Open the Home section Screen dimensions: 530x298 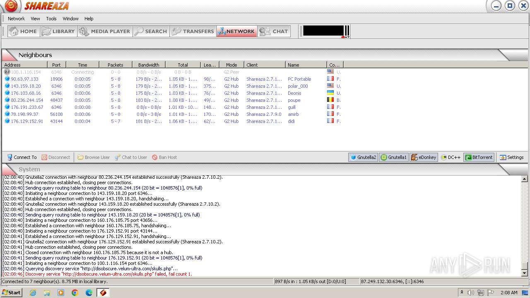24,31
